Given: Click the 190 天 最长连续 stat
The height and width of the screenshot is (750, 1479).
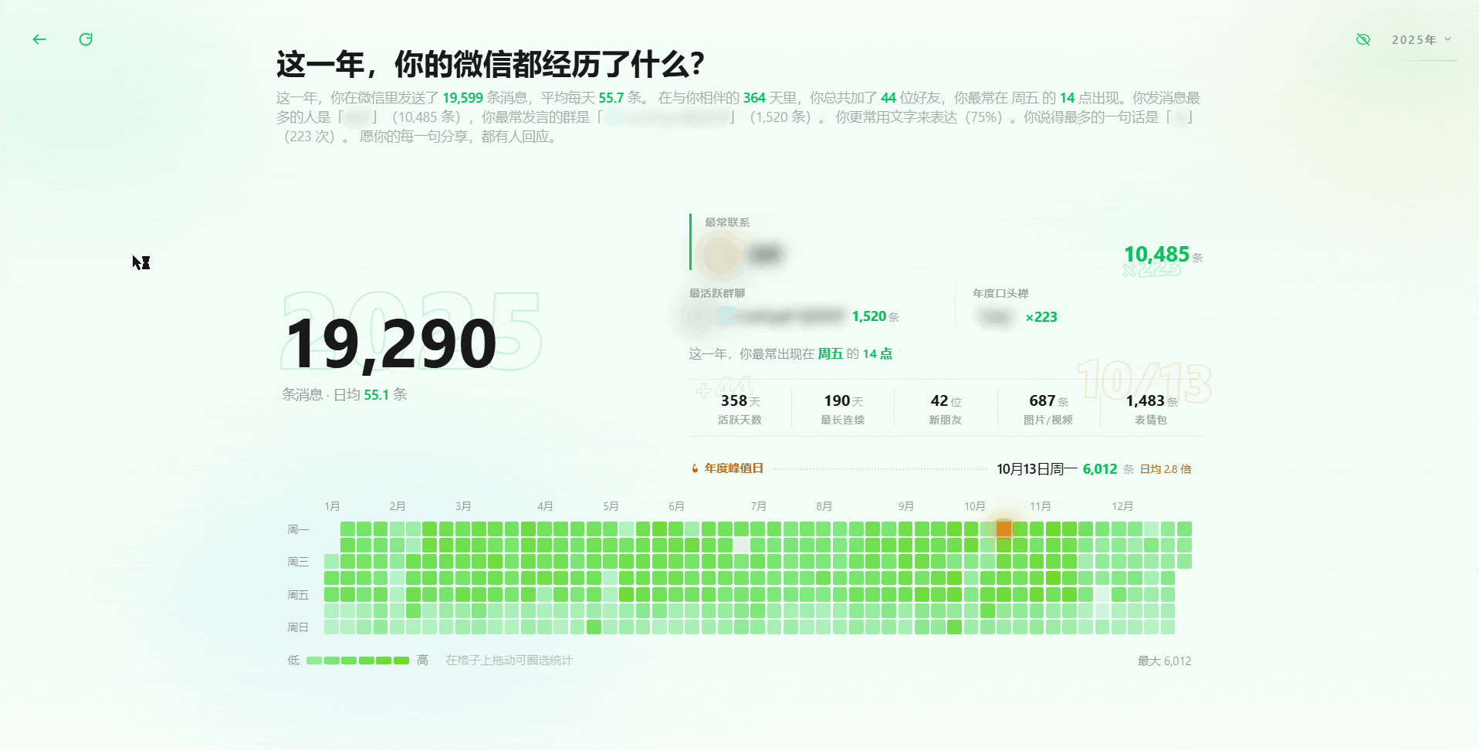Looking at the screenshot, I should tap(843, 409).
